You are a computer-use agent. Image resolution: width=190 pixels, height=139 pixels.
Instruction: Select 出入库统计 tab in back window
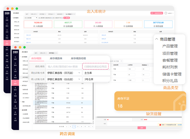click(x=70, y=14)
